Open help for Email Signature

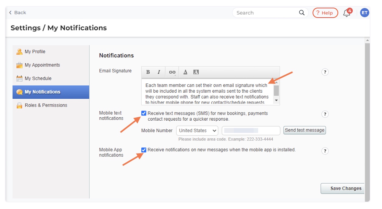325,72
